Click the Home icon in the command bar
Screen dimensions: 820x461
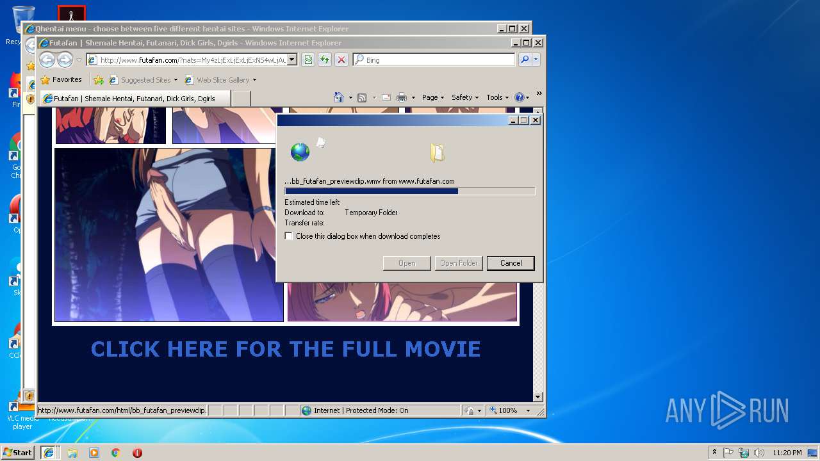point(339,97)
